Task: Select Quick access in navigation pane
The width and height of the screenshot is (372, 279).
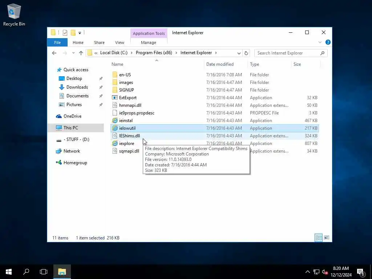Action: pos(76,70)
